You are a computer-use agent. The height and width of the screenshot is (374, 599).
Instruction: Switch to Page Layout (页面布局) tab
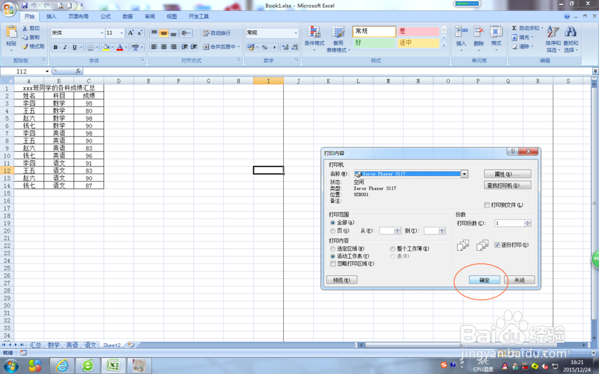point(78,16)
